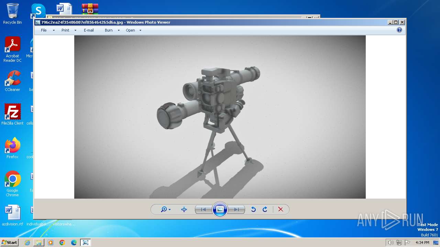Viewport: 440px width, 247px height.
Task: Click the Action Center flag icon
Action: (407, 243)
